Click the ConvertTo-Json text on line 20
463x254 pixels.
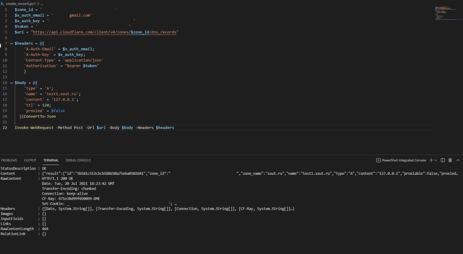40,117
